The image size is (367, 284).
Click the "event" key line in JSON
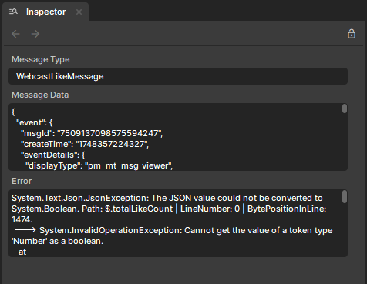pyautogui.click(x=35, y=122)
